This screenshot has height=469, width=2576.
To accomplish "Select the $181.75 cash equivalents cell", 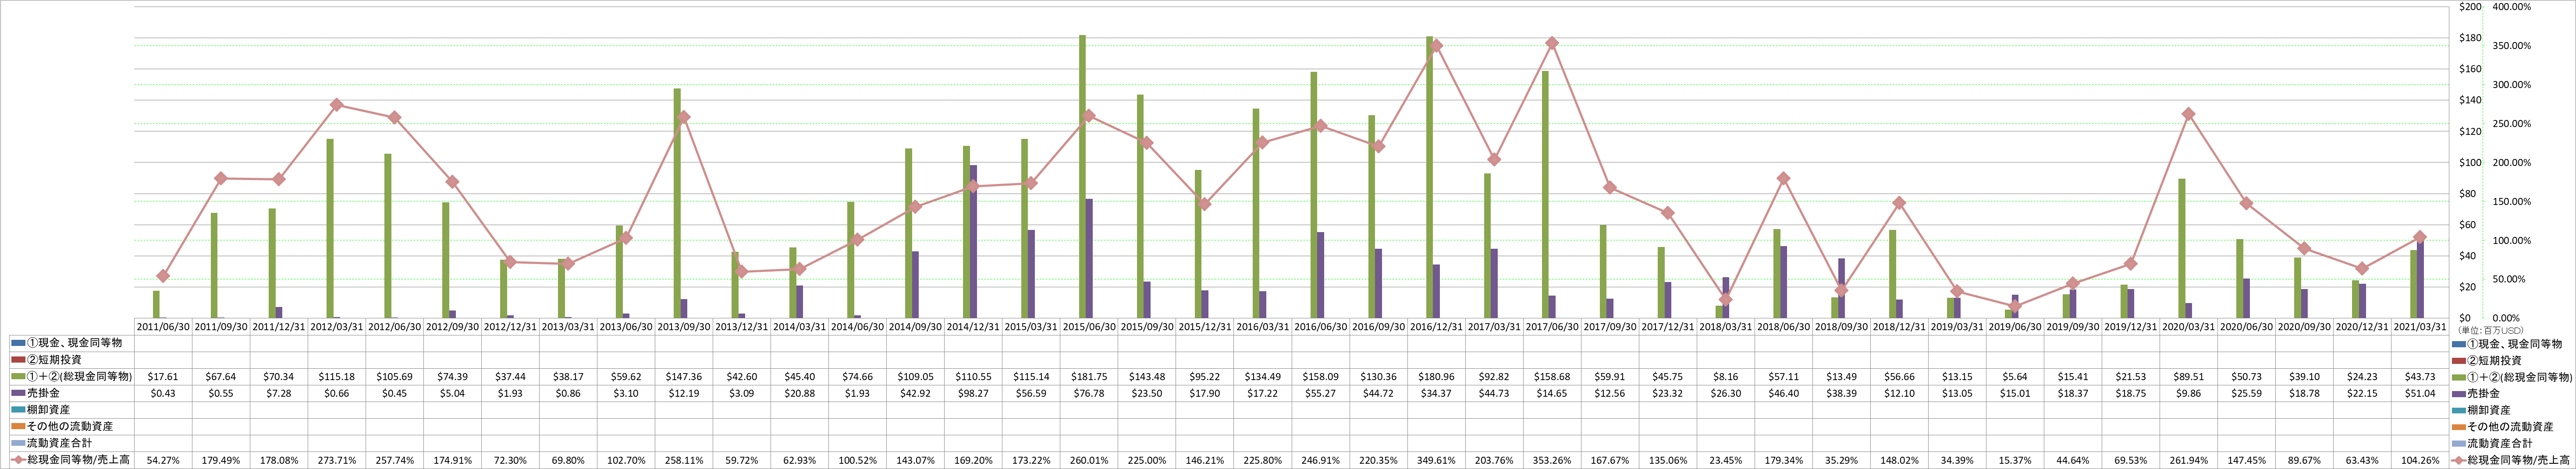I will pos(1089,377).
